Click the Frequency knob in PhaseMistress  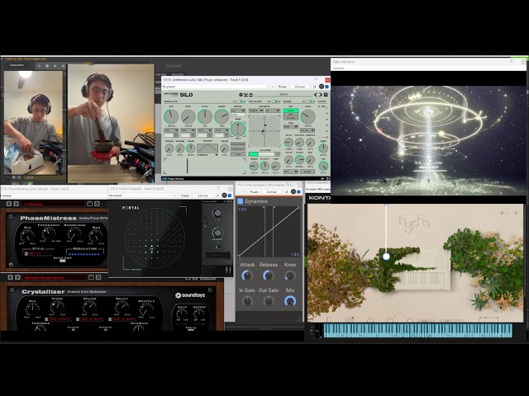(49, 233)
